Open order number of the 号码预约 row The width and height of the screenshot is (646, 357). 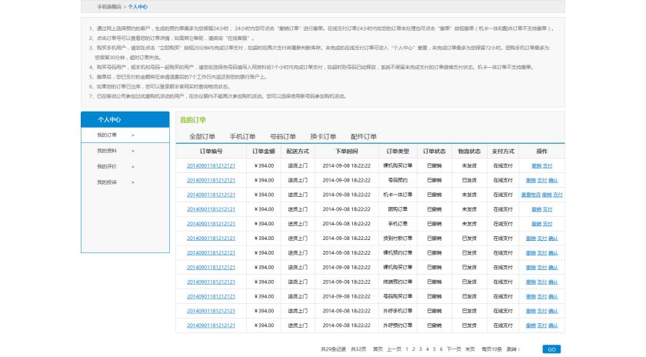click(211, 180)
